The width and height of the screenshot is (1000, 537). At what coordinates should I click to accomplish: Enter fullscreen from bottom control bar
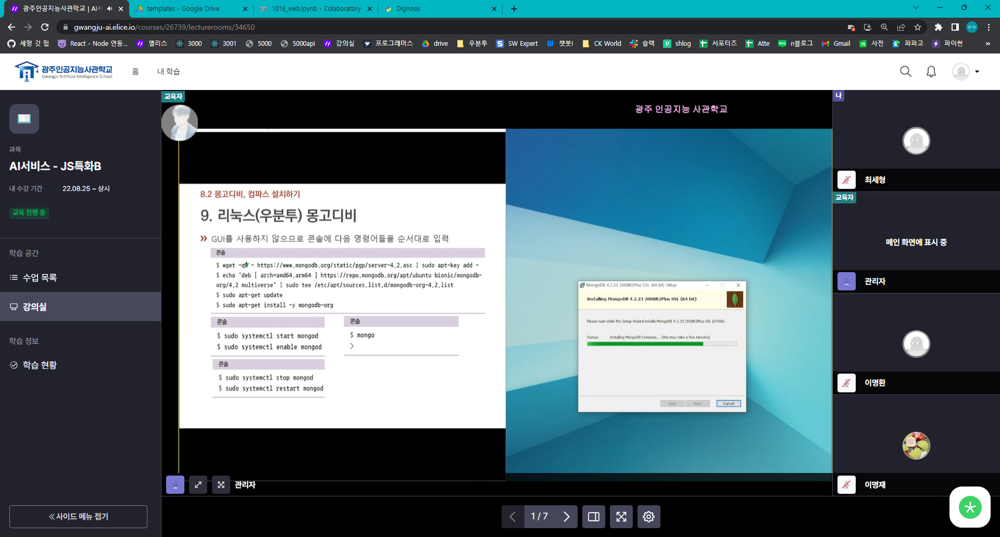pyautogui.click(x=621, y=516)
